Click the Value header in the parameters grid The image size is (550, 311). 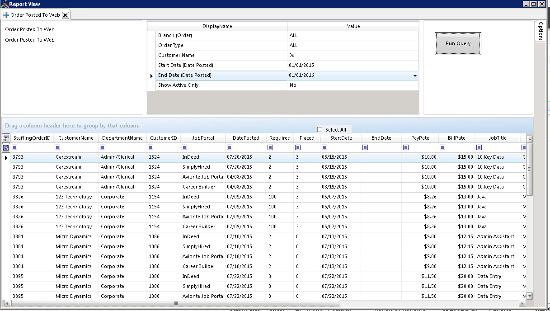click(353, 26)
